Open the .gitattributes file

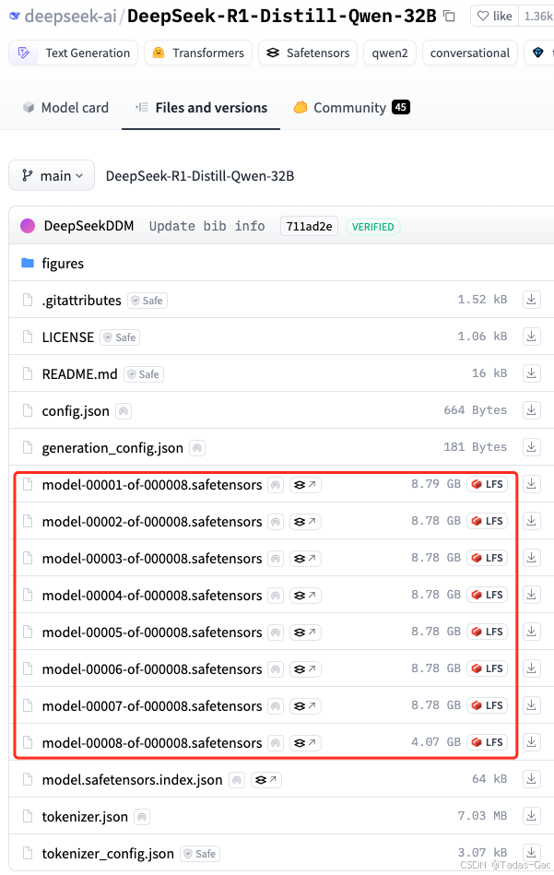click(81, 301)
